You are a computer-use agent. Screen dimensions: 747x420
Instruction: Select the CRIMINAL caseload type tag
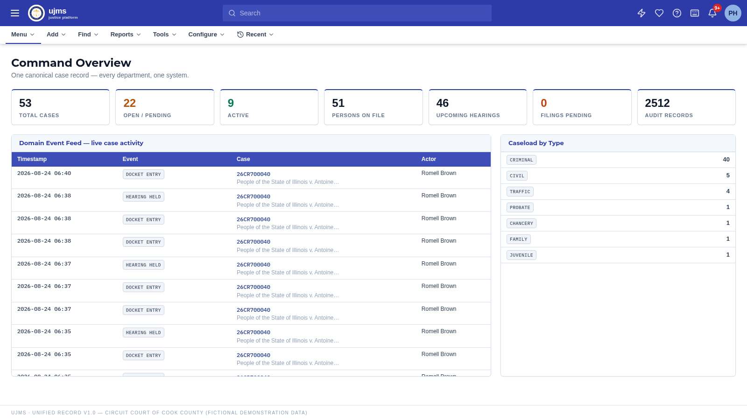[x=521, y=160]
